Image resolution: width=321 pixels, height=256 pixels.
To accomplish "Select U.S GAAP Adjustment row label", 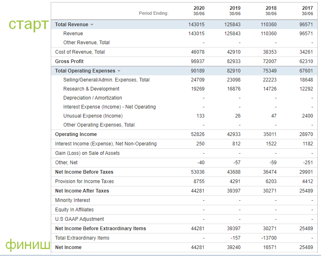I will click(79, 219).
